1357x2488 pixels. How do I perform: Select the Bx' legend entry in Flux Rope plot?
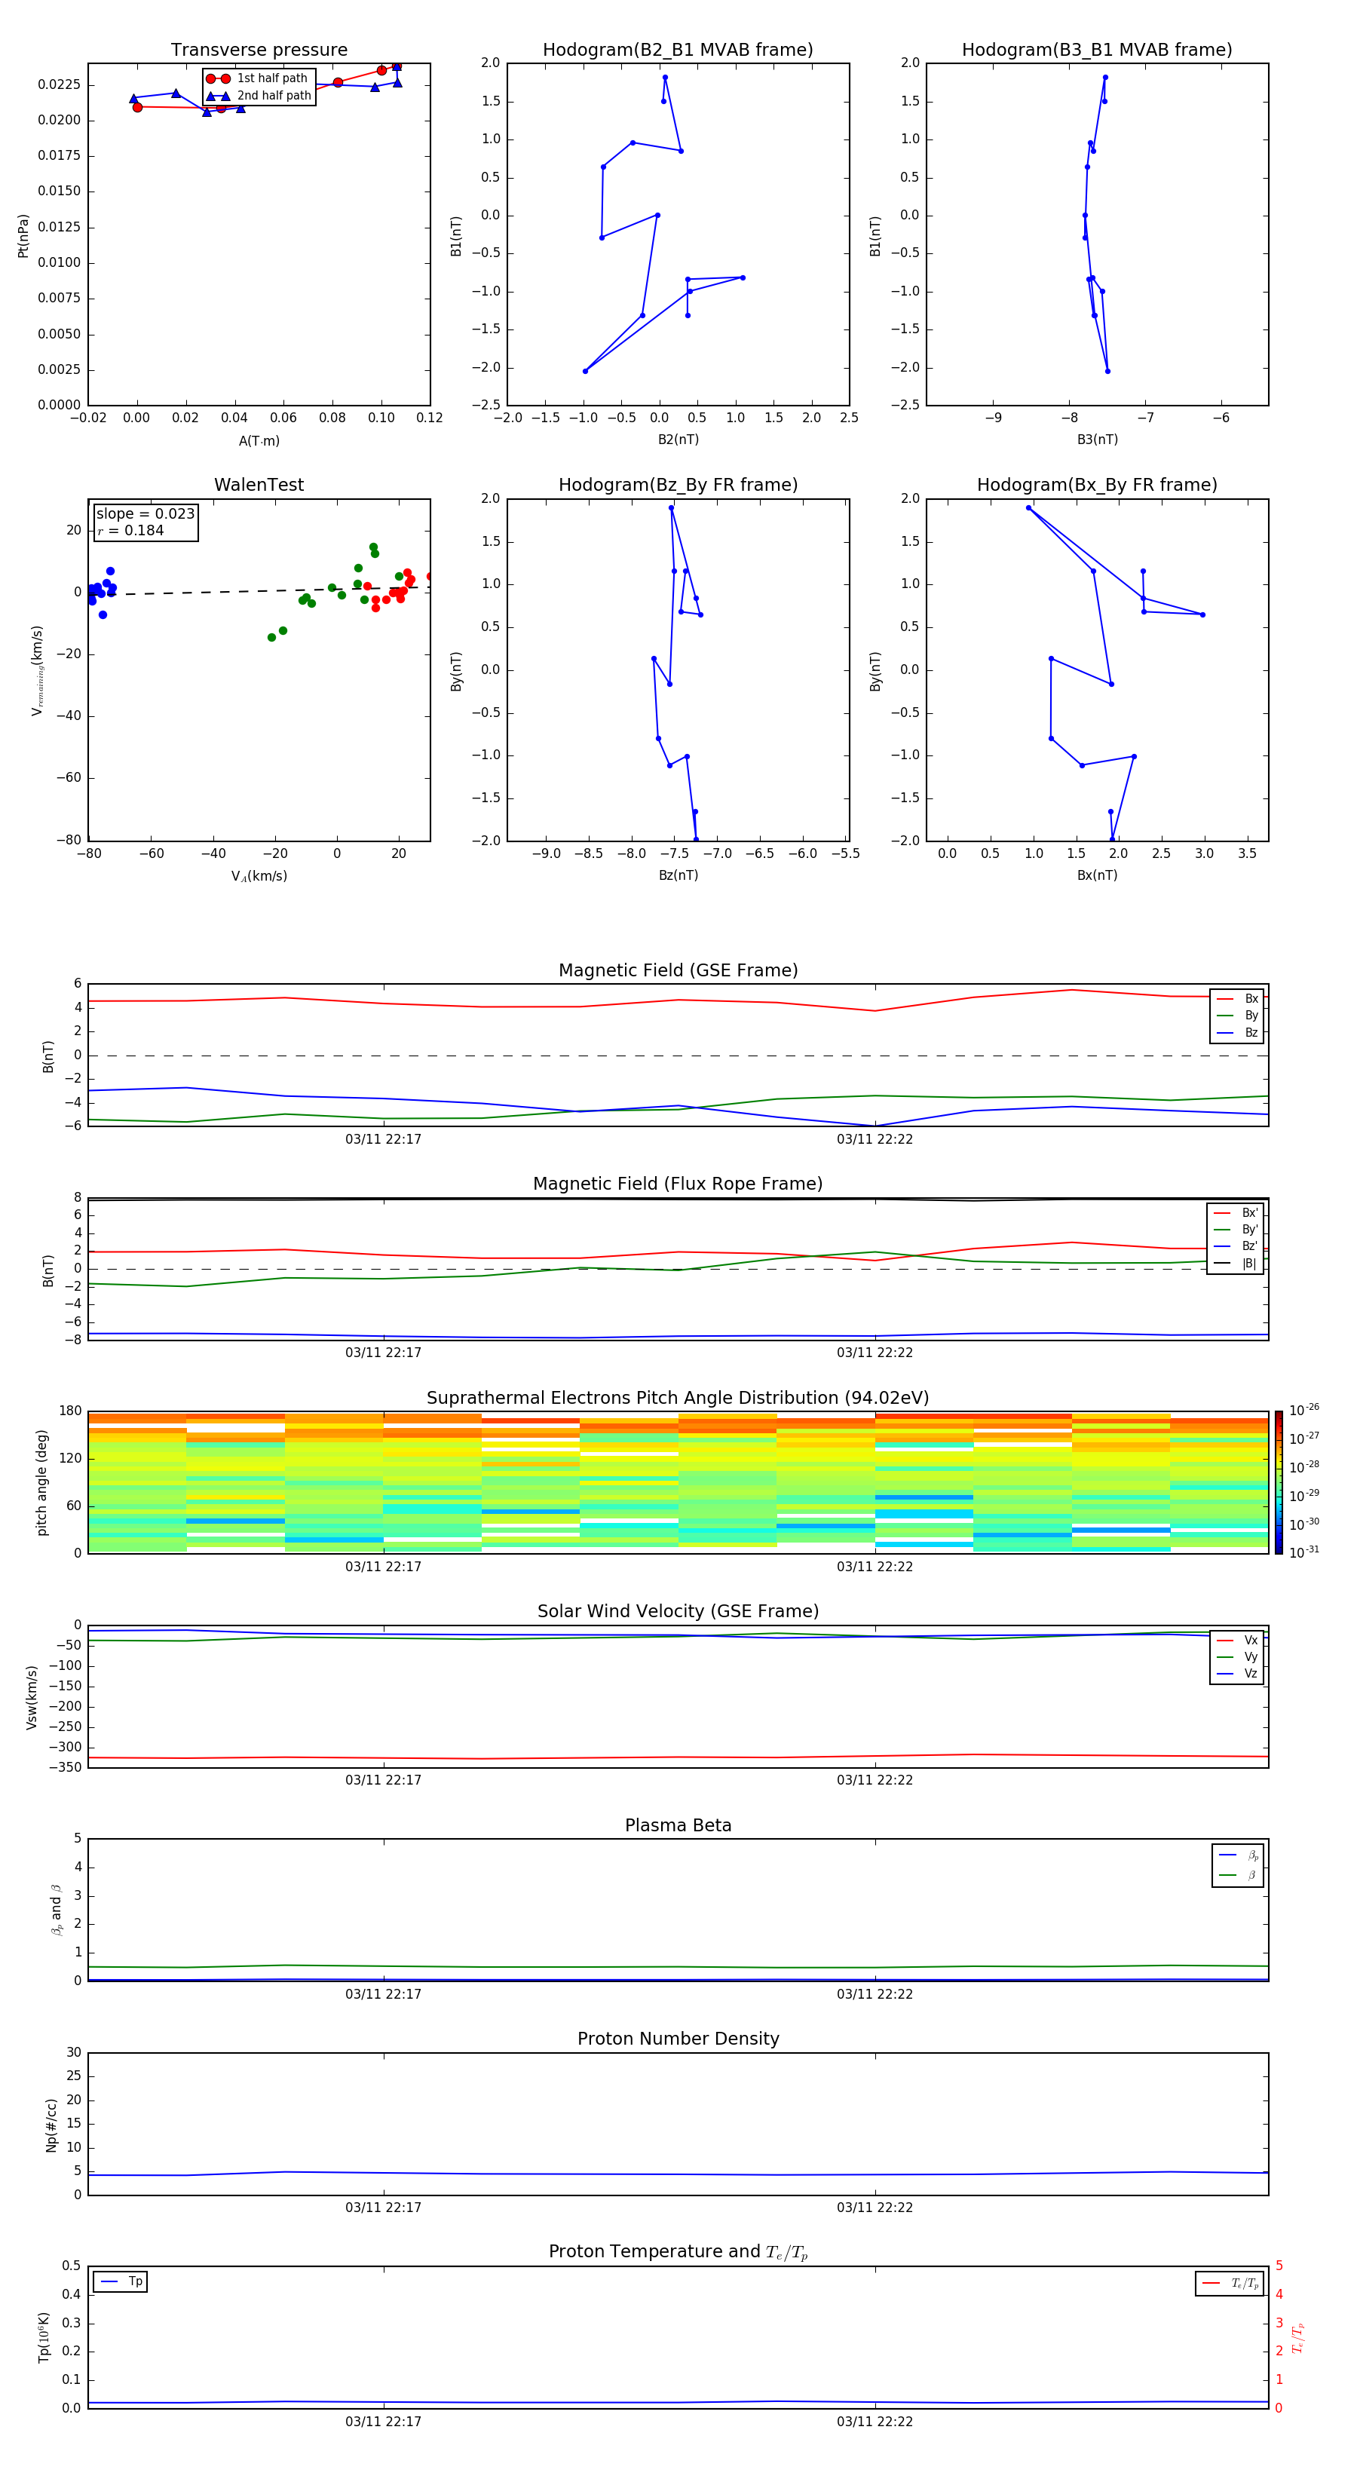coord(1236,1213)
